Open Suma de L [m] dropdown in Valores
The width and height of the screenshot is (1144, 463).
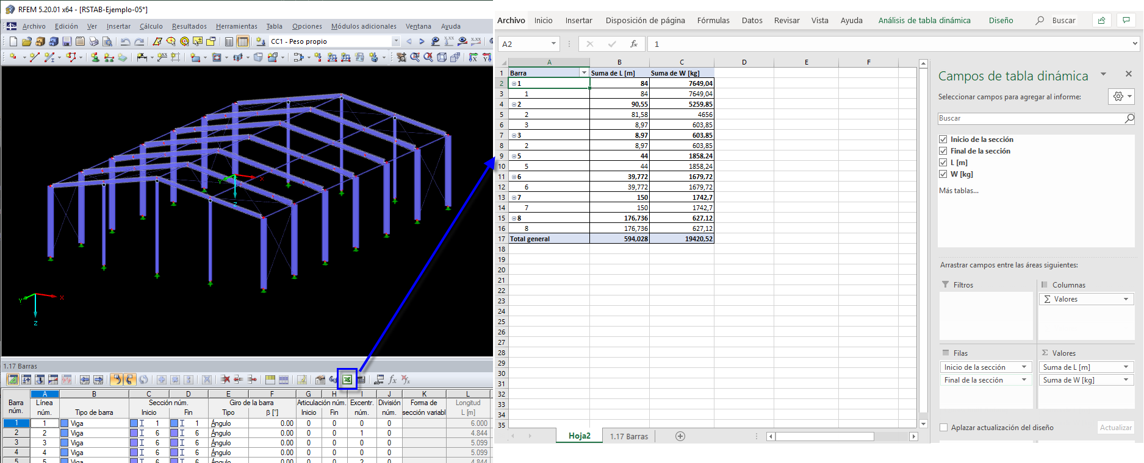(x=1126, y=367)
